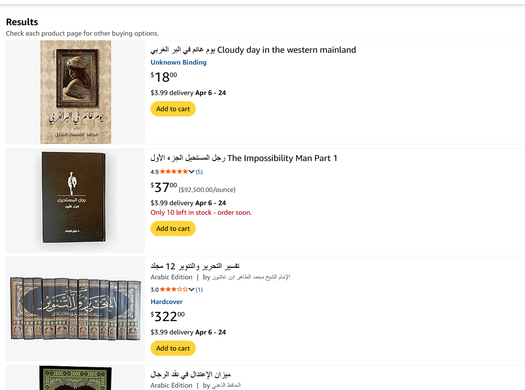Expand the 4.9 rating breakdown chevron

point(191,171)
